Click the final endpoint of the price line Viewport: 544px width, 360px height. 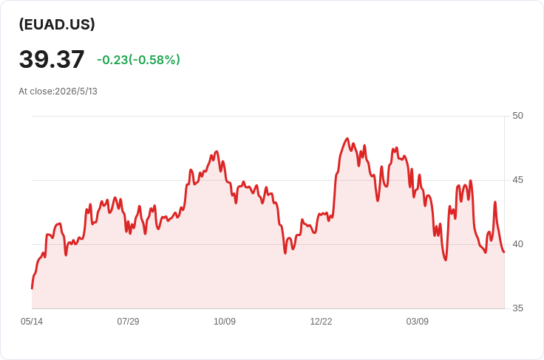504,252
